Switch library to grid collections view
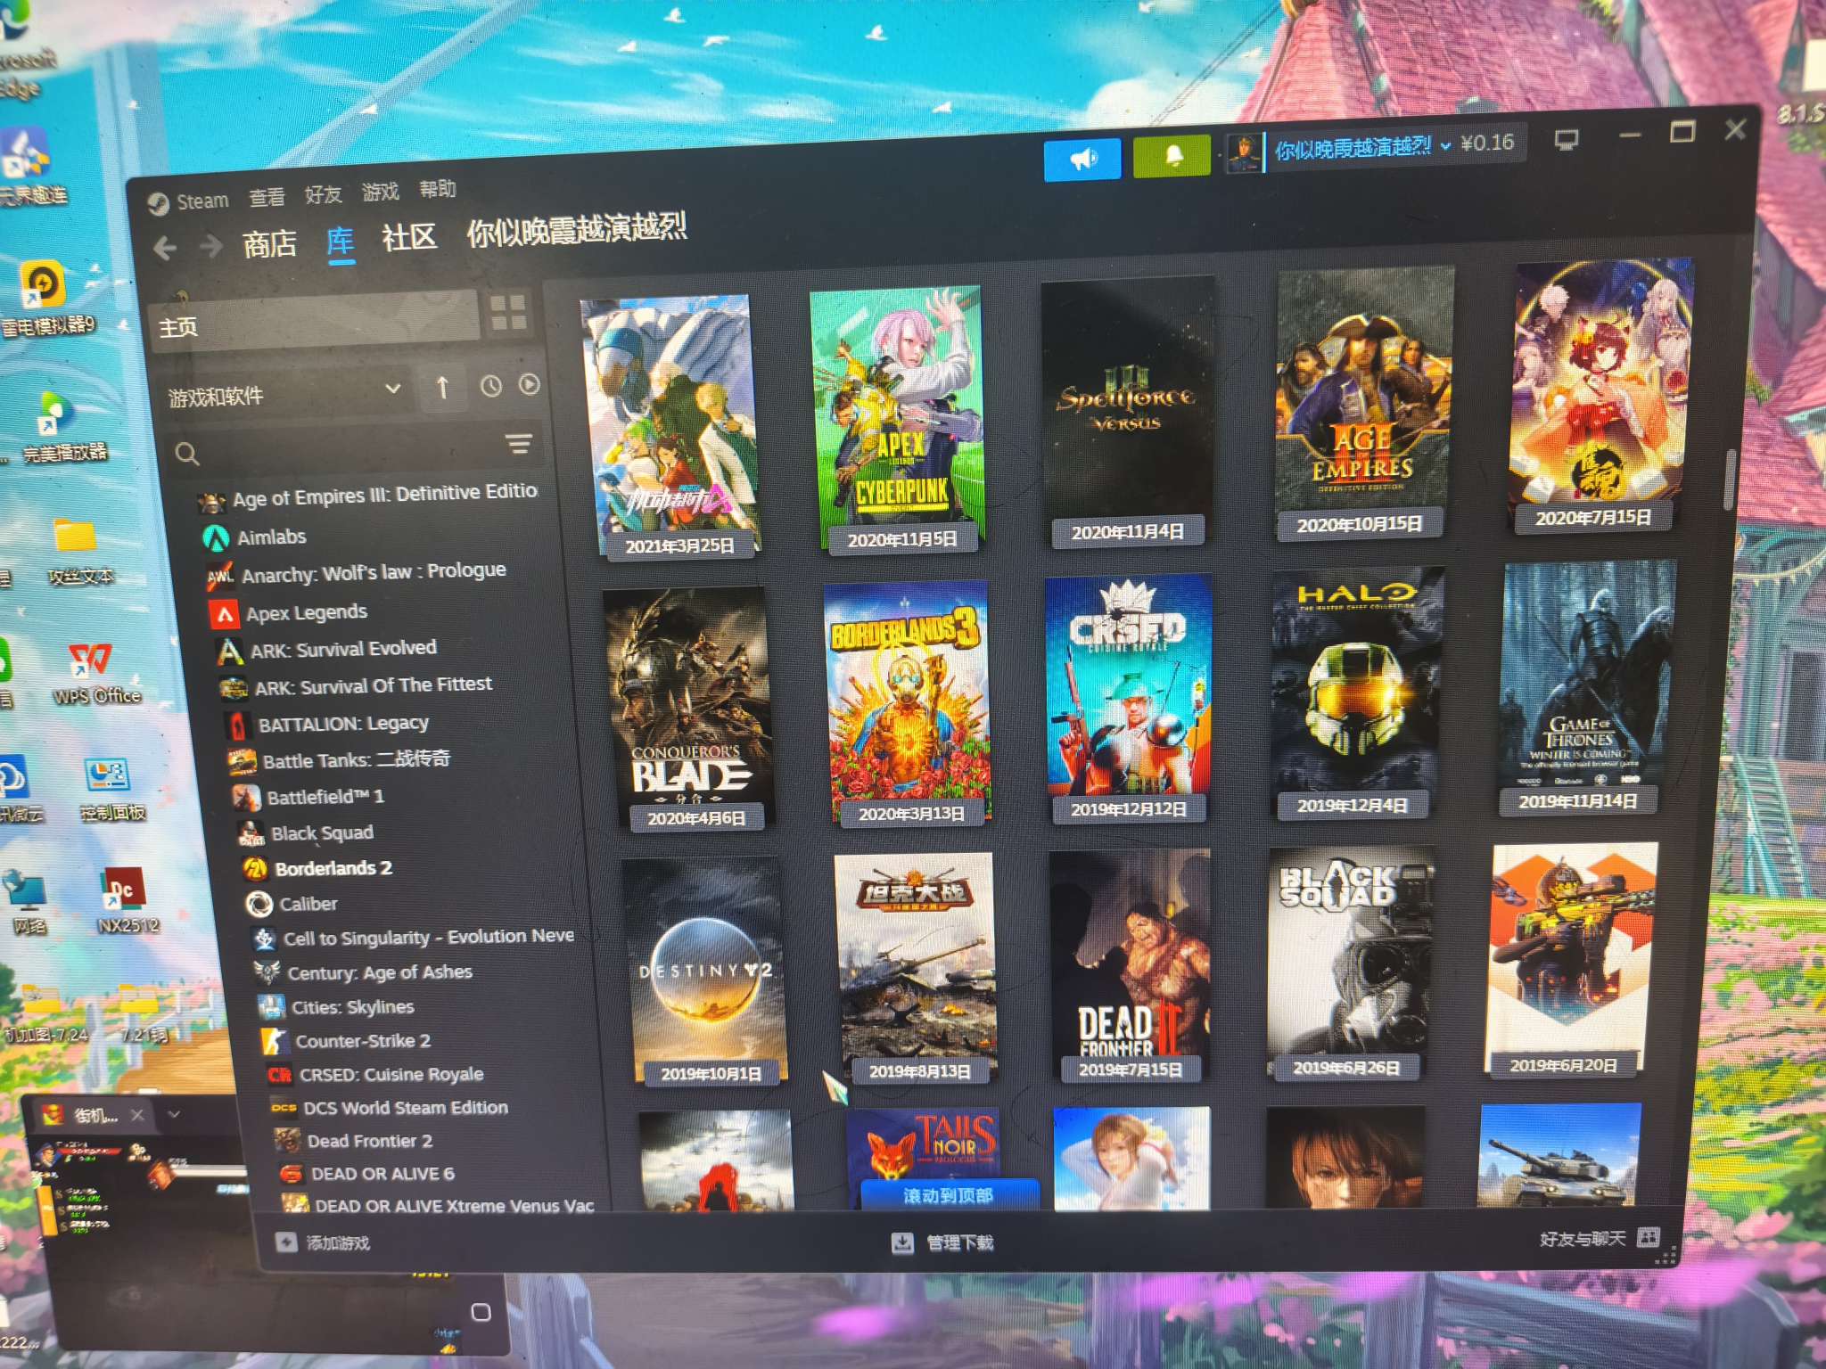Viewport: 1826px width, 1369px height. pyautogui.click(x=508, y=312)
